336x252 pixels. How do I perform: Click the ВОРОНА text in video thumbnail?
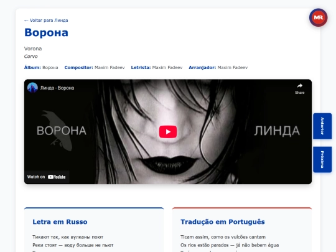coord(62,131)
